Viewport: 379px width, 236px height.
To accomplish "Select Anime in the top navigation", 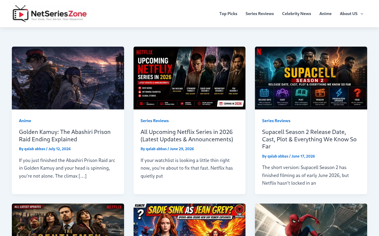I will (x=325, y=14).
